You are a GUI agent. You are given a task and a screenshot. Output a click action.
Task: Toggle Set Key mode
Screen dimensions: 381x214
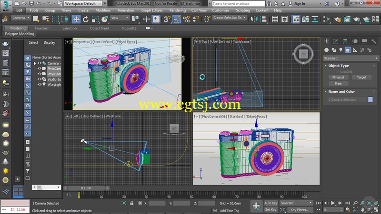(x=271, y=210)
